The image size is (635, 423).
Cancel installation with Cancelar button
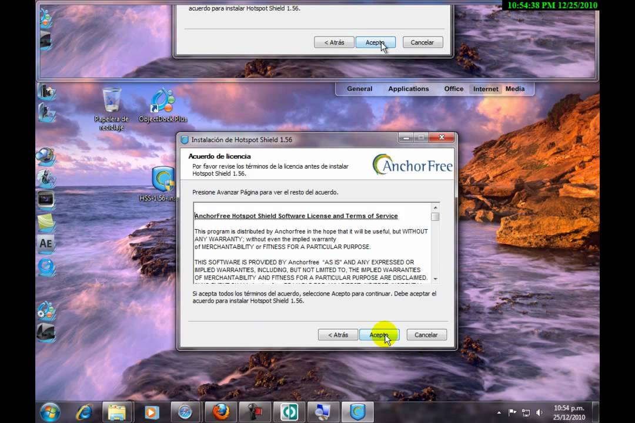pyautogui.click(x=426, y=335)
